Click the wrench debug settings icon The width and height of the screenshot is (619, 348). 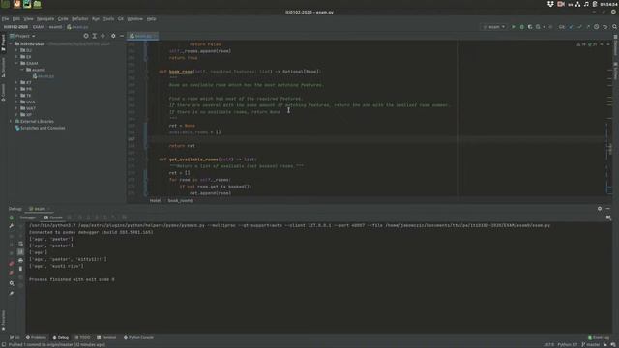11,226
